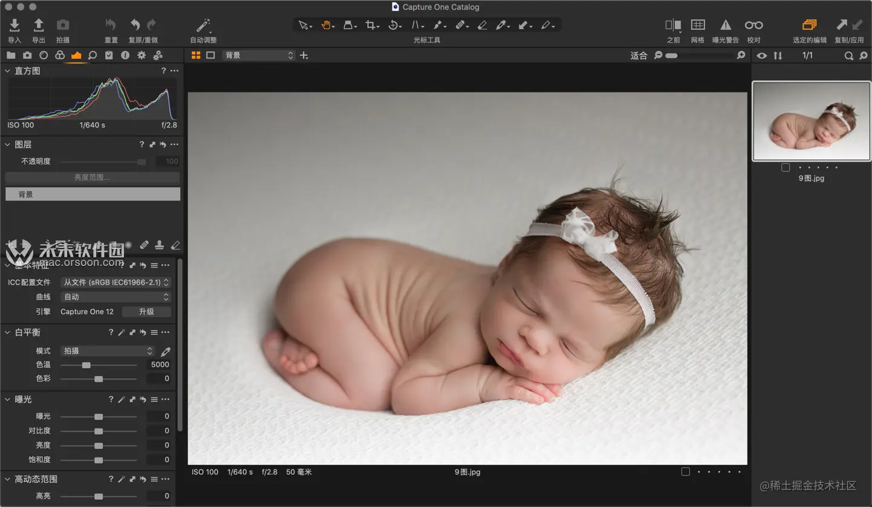
Task: Pick white balance with eyedropper icon
Action: 166,351
